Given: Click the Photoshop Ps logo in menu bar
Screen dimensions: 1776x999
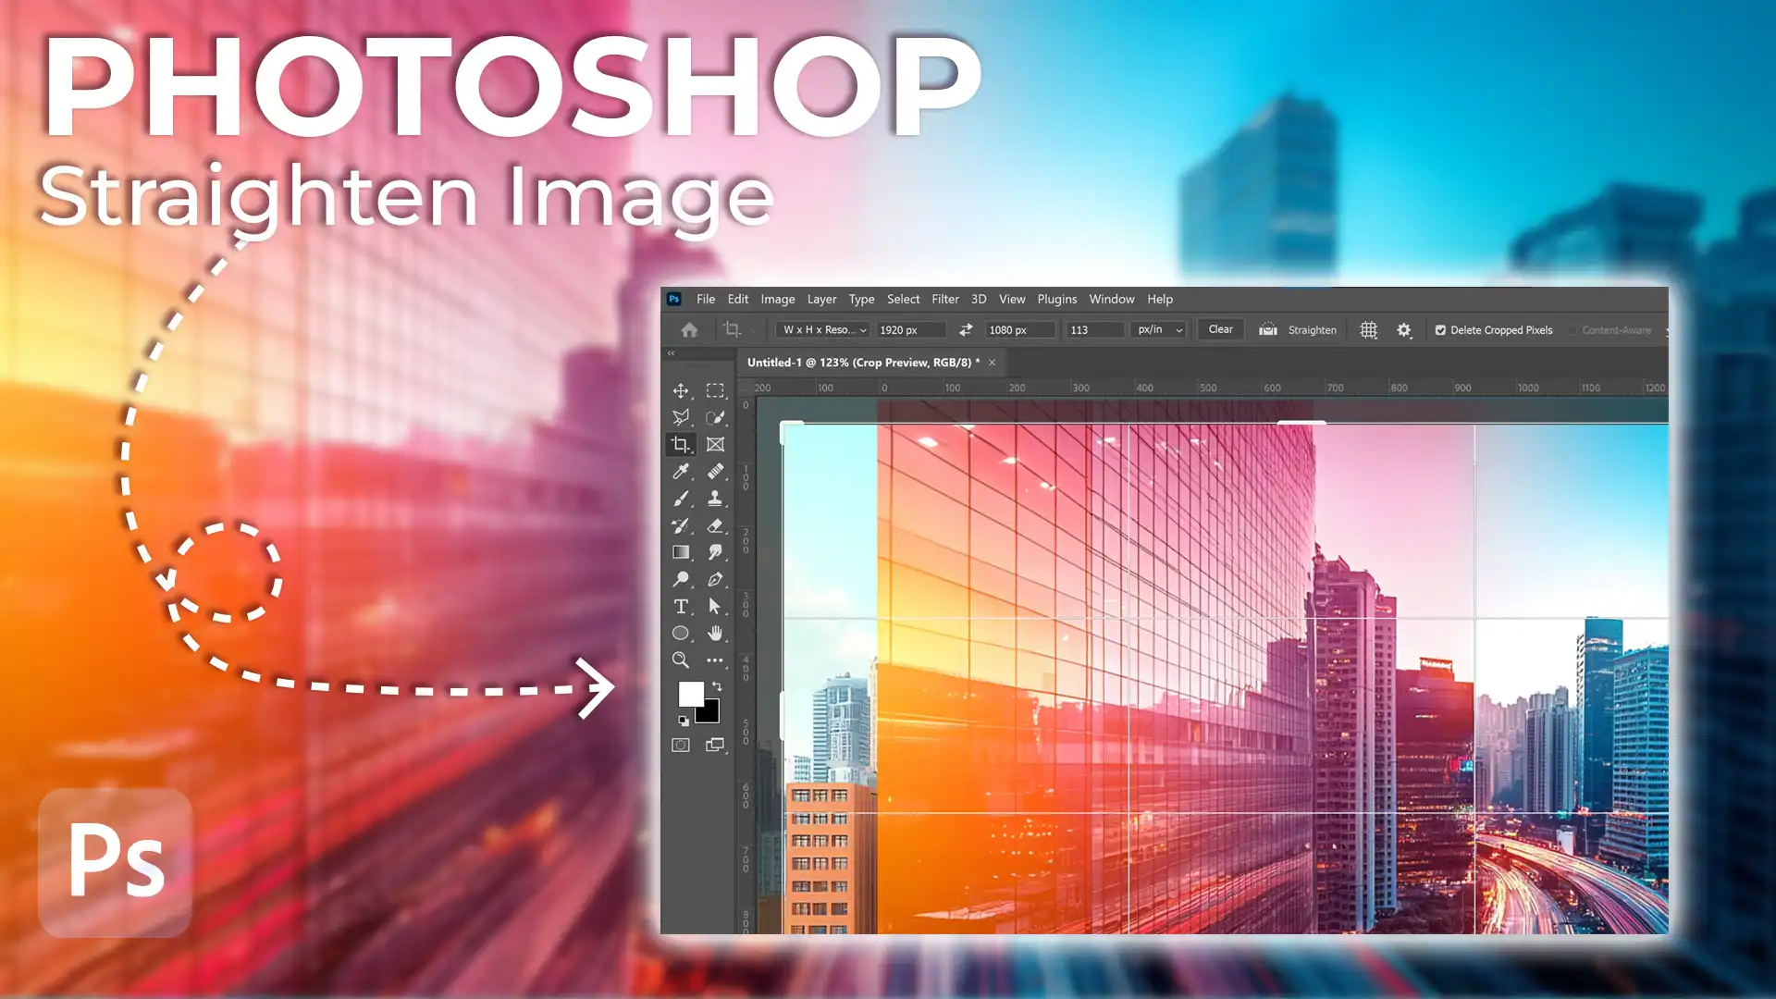Looking at the screenshot, I should [674, 299].
